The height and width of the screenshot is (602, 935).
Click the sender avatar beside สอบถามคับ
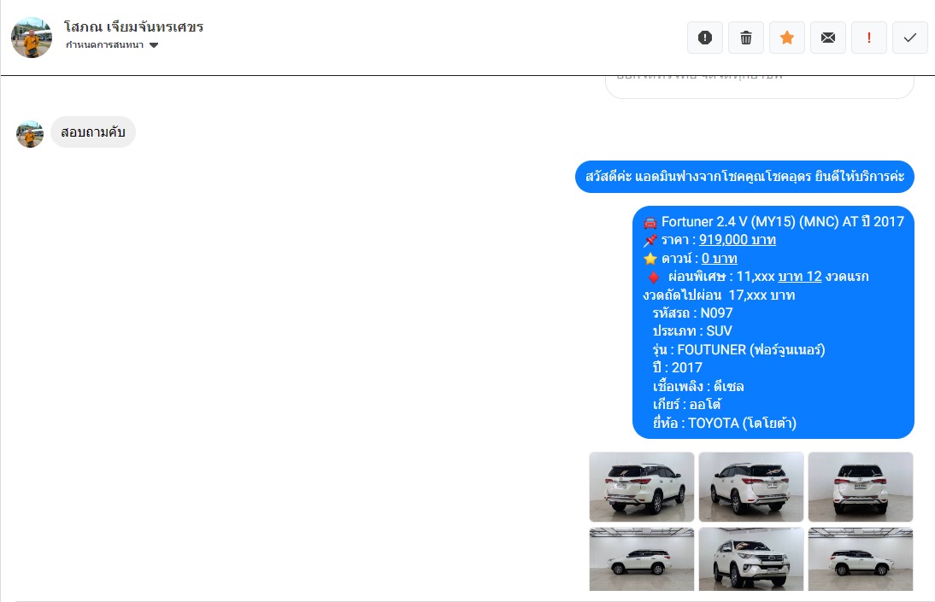(x=30, y=134)
